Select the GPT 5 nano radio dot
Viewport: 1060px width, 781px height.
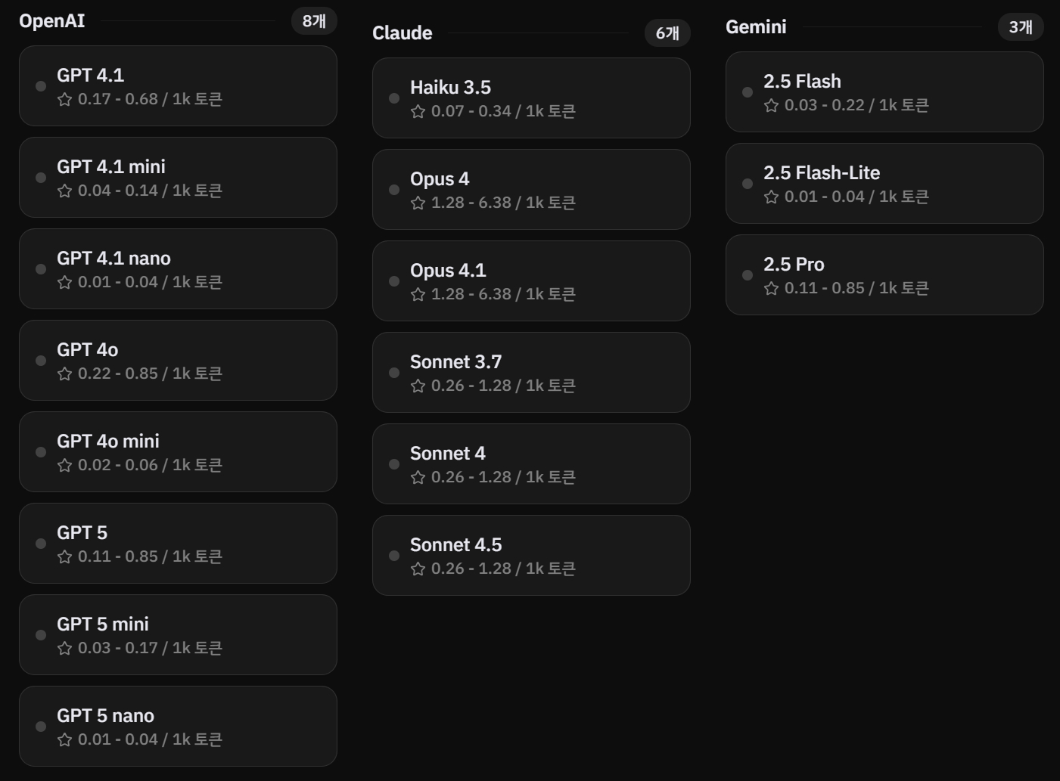pos(41,727)
